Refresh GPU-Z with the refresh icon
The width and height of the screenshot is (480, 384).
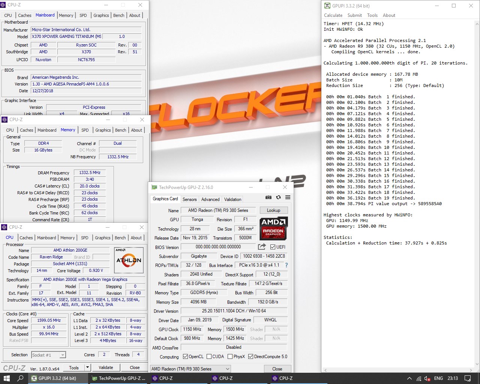(278, 197)
